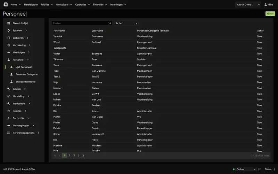The image size is (278, 174).
Task: Open the Relaties top menu
Action: pyautogui.click(x=47, y=5)
